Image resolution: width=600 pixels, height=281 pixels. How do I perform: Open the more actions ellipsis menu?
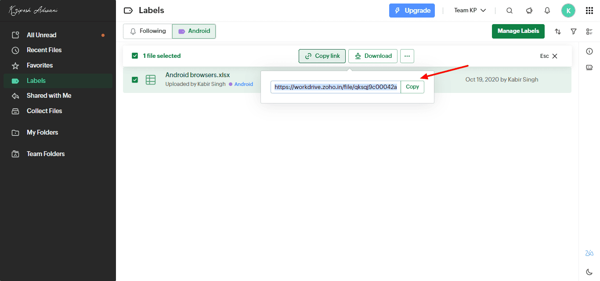click(407, 56)
